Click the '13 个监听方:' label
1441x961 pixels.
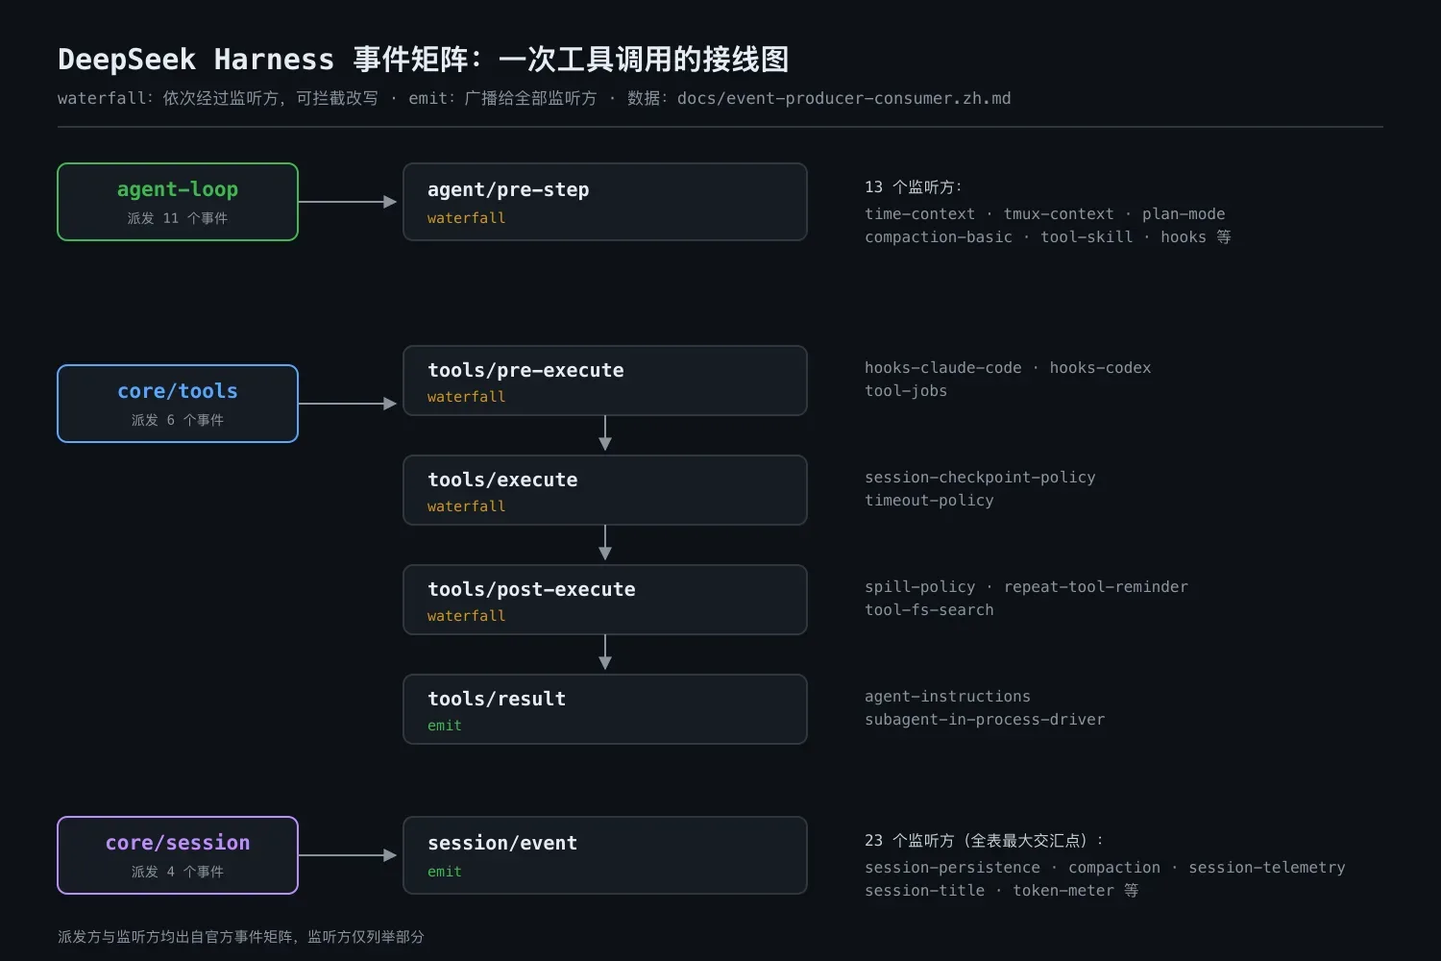[x=913, y=187]
